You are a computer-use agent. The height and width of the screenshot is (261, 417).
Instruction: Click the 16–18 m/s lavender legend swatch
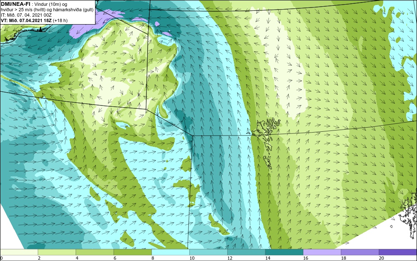click(322, 252)
